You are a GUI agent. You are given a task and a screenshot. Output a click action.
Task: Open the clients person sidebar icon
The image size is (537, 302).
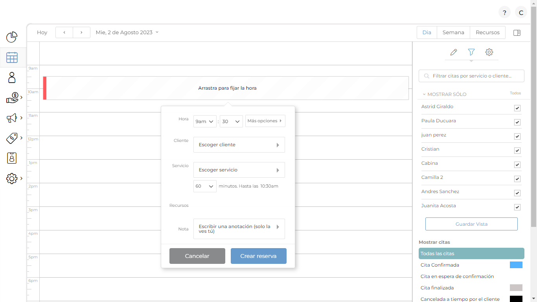pos(12,77)
